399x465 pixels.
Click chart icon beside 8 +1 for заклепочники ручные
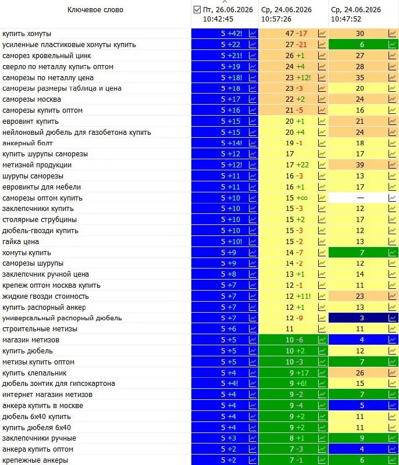322,438
